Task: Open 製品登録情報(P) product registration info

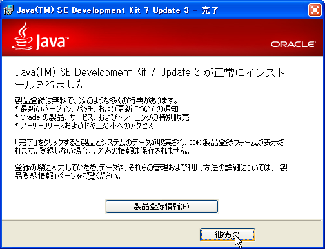Action: coord(162,206)
